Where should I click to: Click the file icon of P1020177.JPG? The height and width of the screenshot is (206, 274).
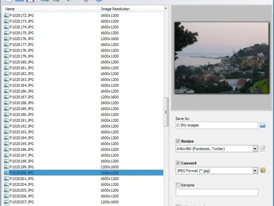coord(7,45)
